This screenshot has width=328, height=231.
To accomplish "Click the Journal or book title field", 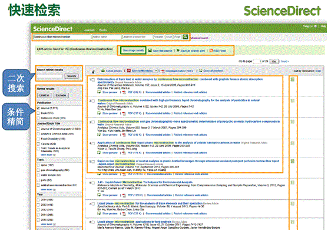I will pyautogui.click(x=138, y=37).
